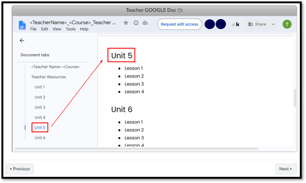Viewport: 306px width, 183px height.
Task: Click the vertical scrollbar thumb in document
Action: click(x=295, y=98)
